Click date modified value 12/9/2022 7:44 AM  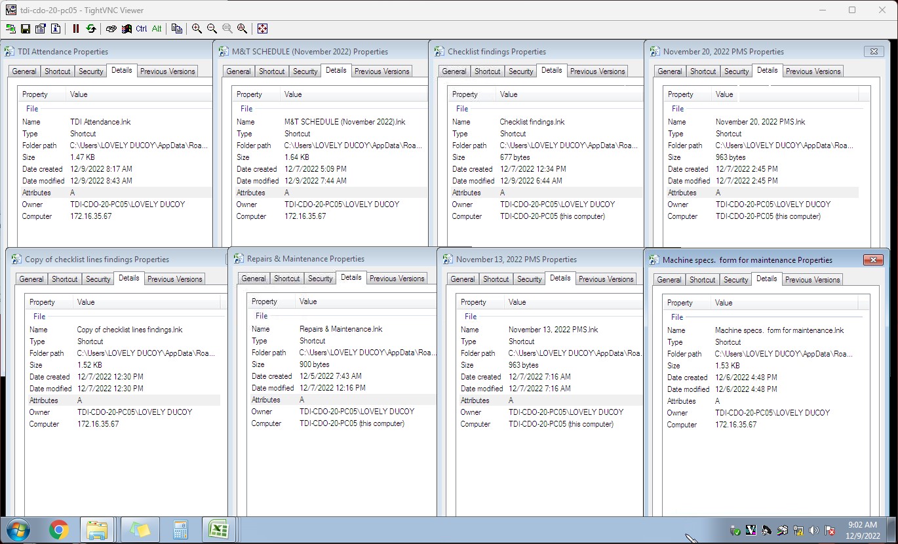point(316,181)
